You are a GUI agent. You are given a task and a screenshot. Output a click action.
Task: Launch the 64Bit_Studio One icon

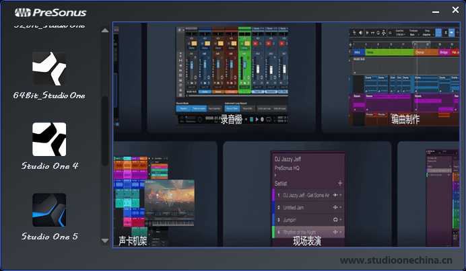click(x=49, y=69)
